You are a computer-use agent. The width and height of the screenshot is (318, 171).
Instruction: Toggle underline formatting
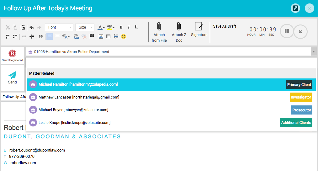(136, 27)
